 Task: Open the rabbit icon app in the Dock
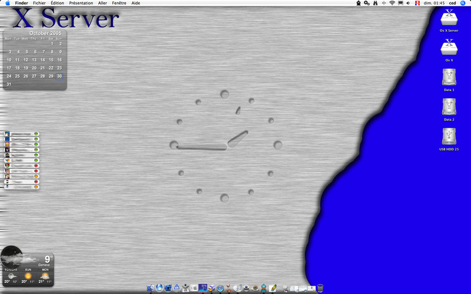[228, 288]
